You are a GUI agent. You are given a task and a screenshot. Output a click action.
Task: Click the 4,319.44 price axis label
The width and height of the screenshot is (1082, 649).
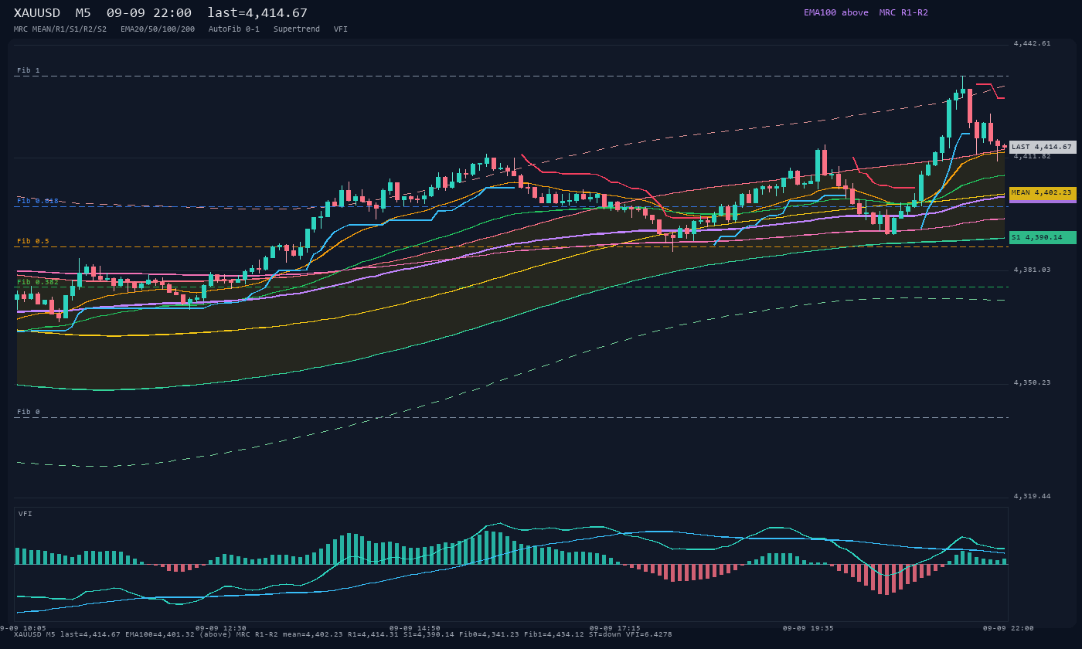click(x=1033, y=496)
